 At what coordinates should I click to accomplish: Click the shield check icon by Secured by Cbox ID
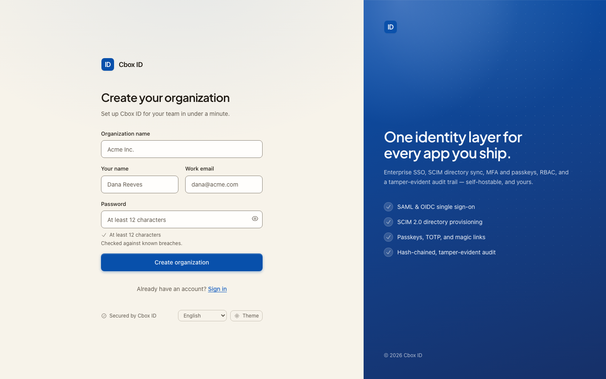(104, 316)
